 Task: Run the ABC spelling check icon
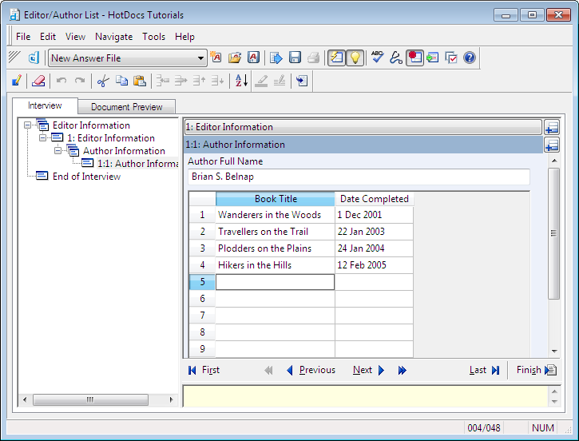[378, 58]
